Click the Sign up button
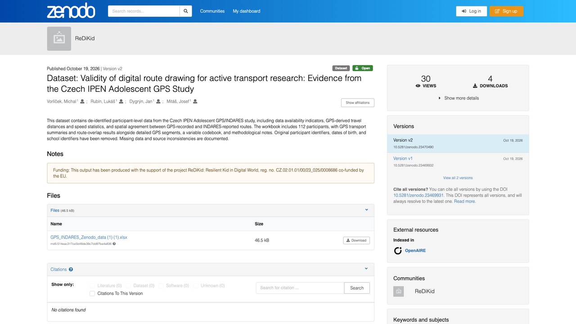The width and height of the screenshot is (576, 324). [506, 11]
